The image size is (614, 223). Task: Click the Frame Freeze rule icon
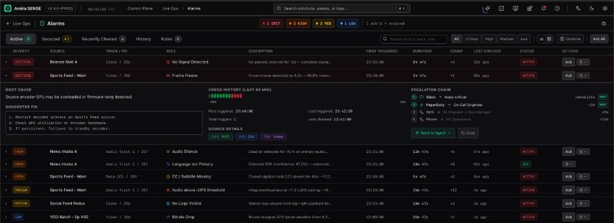pos(168,76)
